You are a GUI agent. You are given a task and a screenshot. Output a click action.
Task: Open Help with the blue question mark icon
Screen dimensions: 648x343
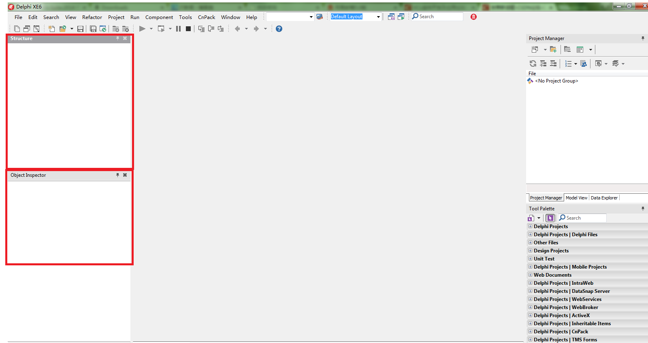pyautogui.click(x=279, y=29)
